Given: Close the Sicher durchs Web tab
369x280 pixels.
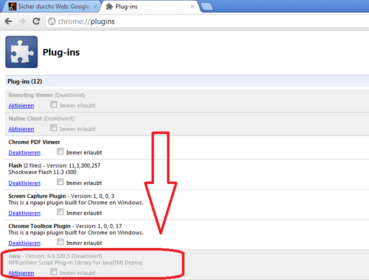Looking at the screenshot, I should pos(95,6).
